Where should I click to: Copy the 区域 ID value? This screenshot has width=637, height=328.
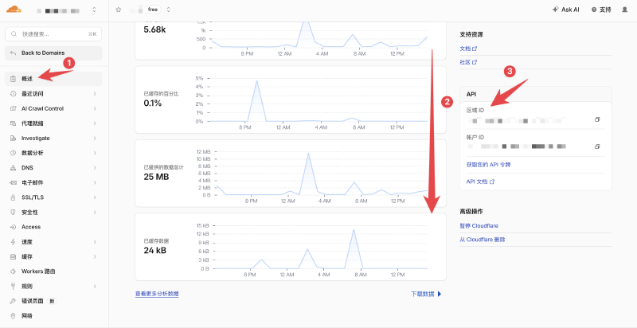coord(596,119)
